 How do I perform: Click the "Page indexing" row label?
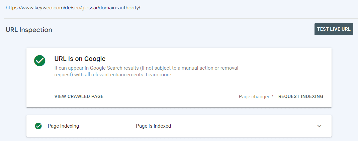click(x=63, y=126)
